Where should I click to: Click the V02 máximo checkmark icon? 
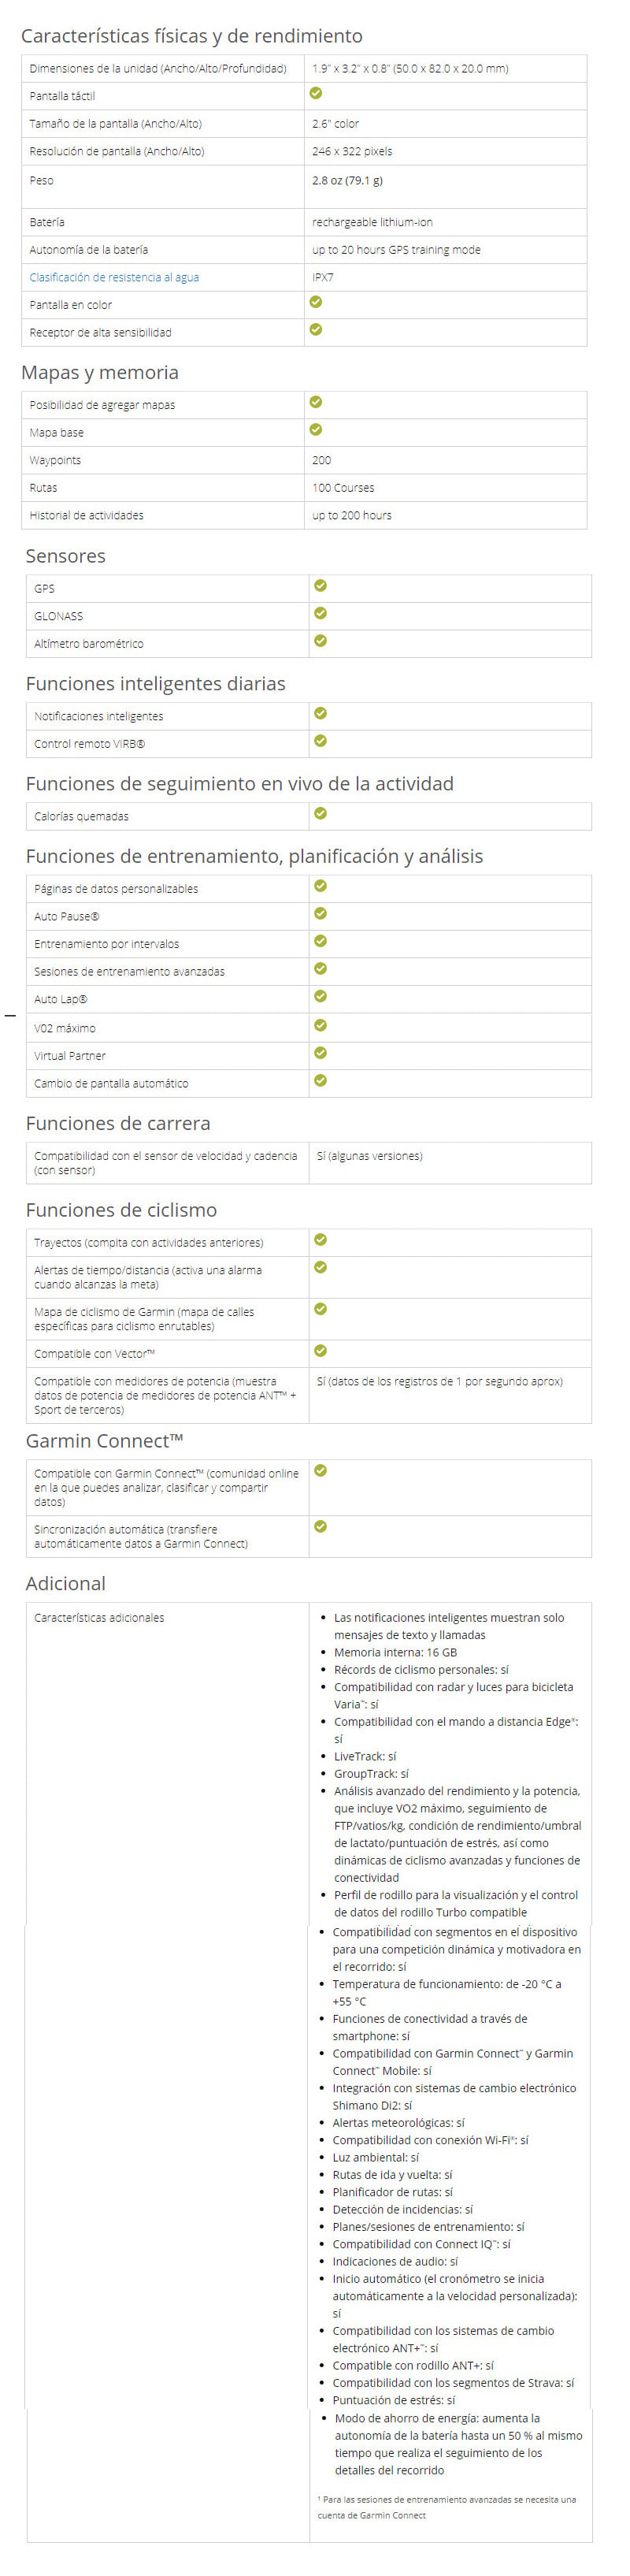(321, 1025)
